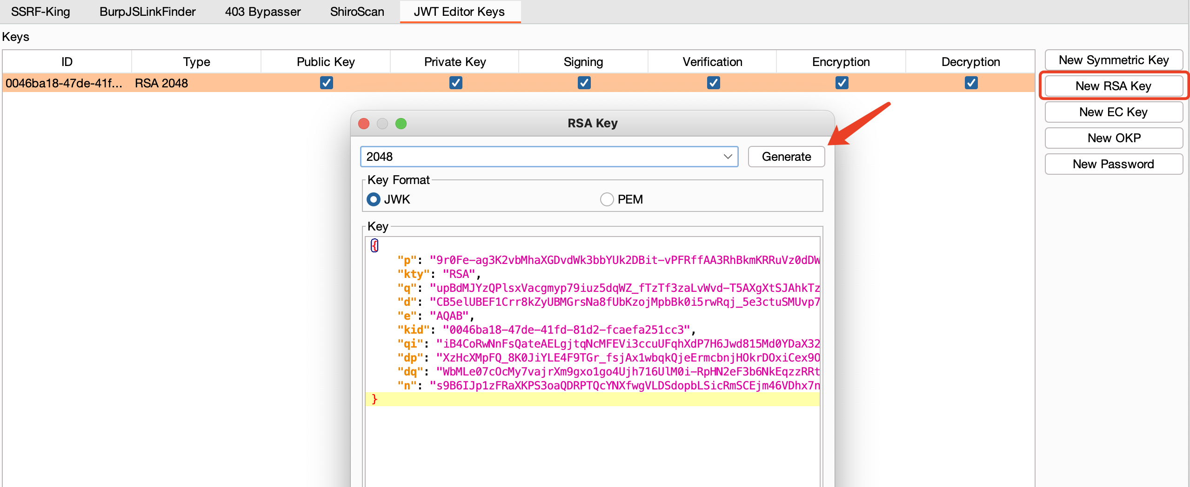This screenshot has width=1190, height=487.
Task: Zoom the RSA Key dialog with green button
Action: pyautogui.click(x=401, y=124)
